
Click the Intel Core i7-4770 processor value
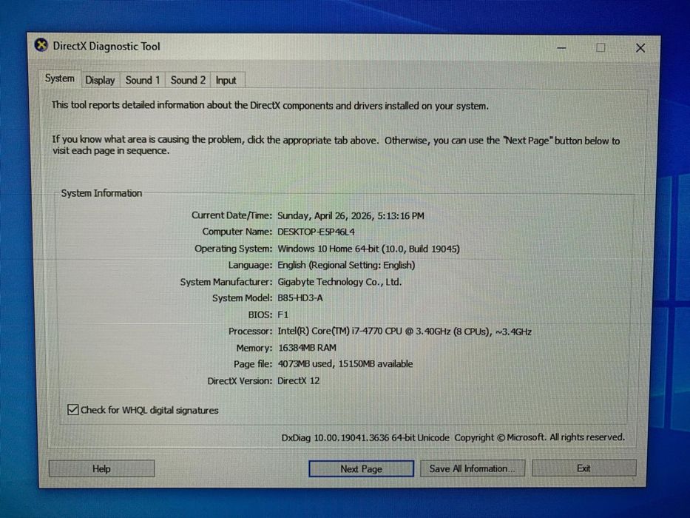pos(405,332)
